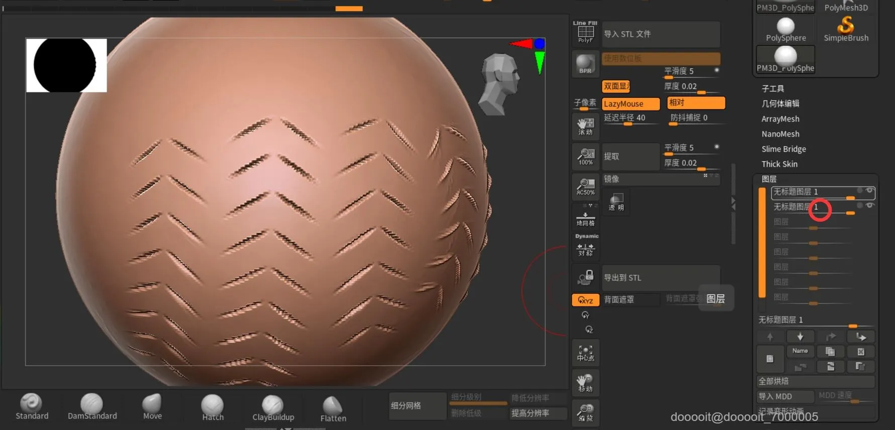This screenshot has height=430, width=895.
Task: Click the layers list orange scrollbar
Action: (x=762, y=243)
